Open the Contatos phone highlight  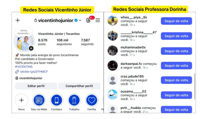point(57,100)
